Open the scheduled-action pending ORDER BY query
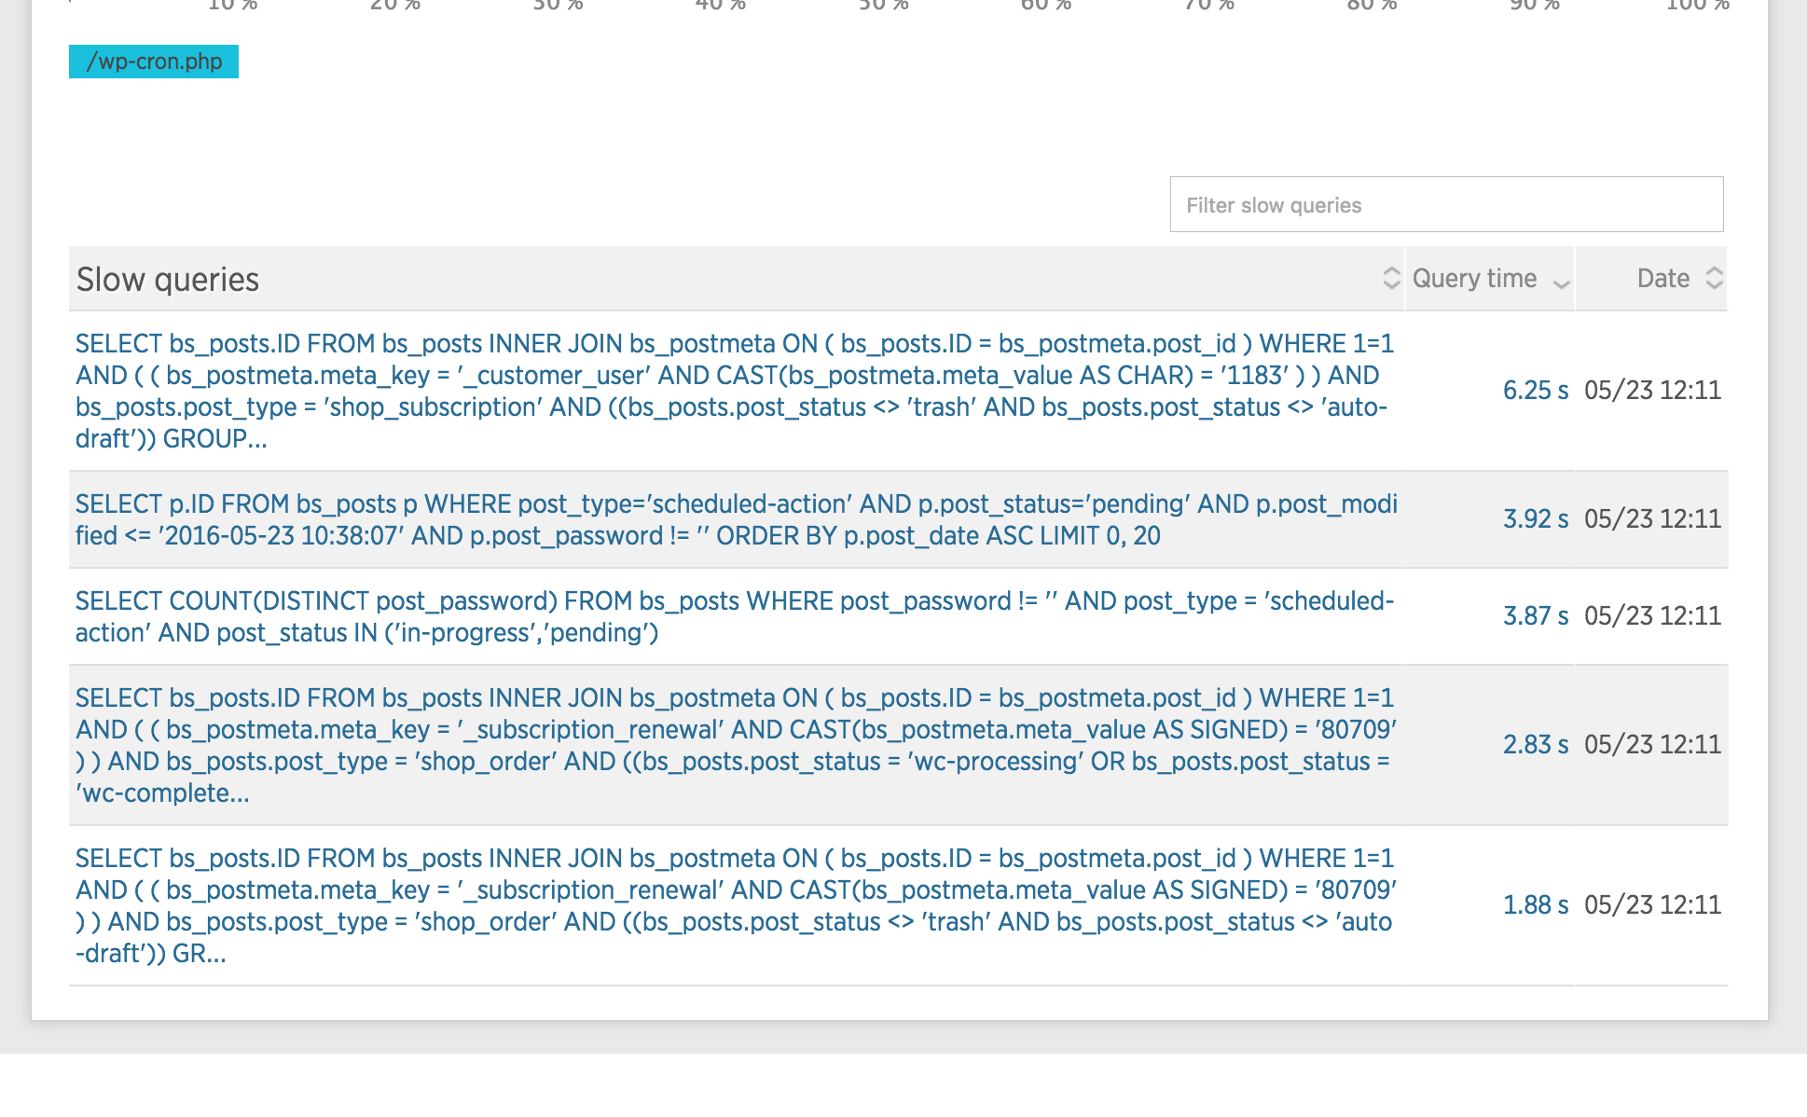Screen dimensions: 1807x1117 735,519
